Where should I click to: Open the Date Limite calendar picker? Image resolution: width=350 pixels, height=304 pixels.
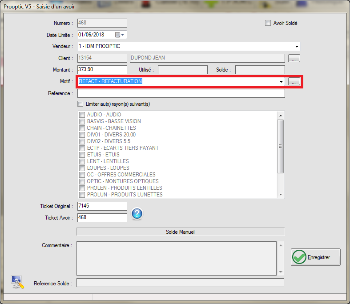point(120,35)
